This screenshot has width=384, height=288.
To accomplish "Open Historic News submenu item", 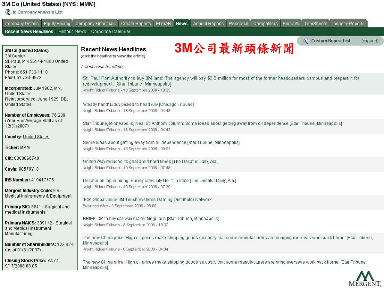I will (x=72, y=31).
